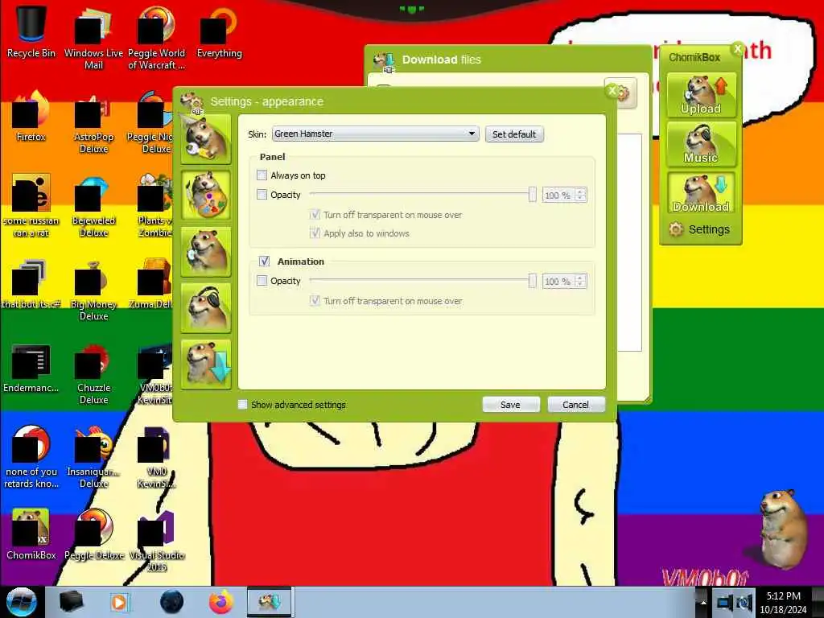Open some russian ran a rat icon
824x618 pixels.
31,206
